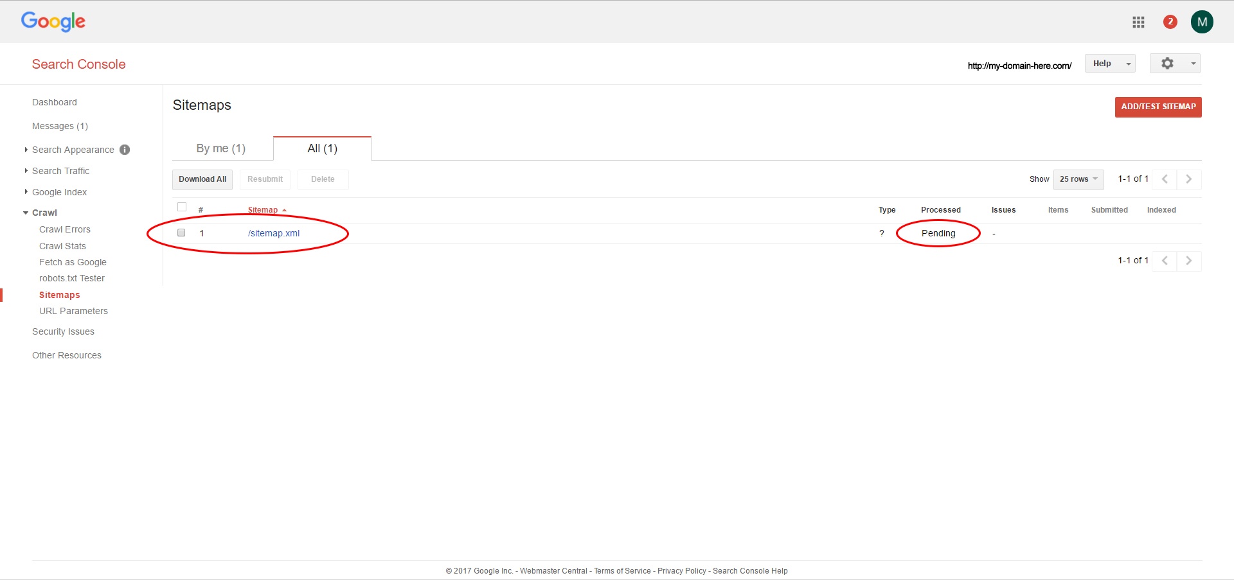Open Messages (1) in the sidebar
Image resolution: width=1234 pixels, height=580 pixels.
(x=60, y=126)
